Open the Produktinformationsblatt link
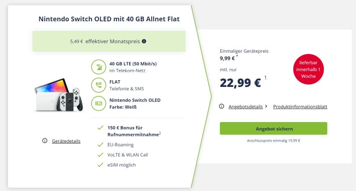The width and height of the screenshot is (356, 191). click(x=300, y=107)
